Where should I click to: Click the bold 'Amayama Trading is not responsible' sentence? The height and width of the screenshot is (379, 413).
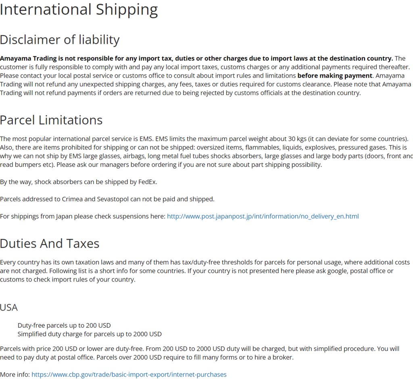196,58
